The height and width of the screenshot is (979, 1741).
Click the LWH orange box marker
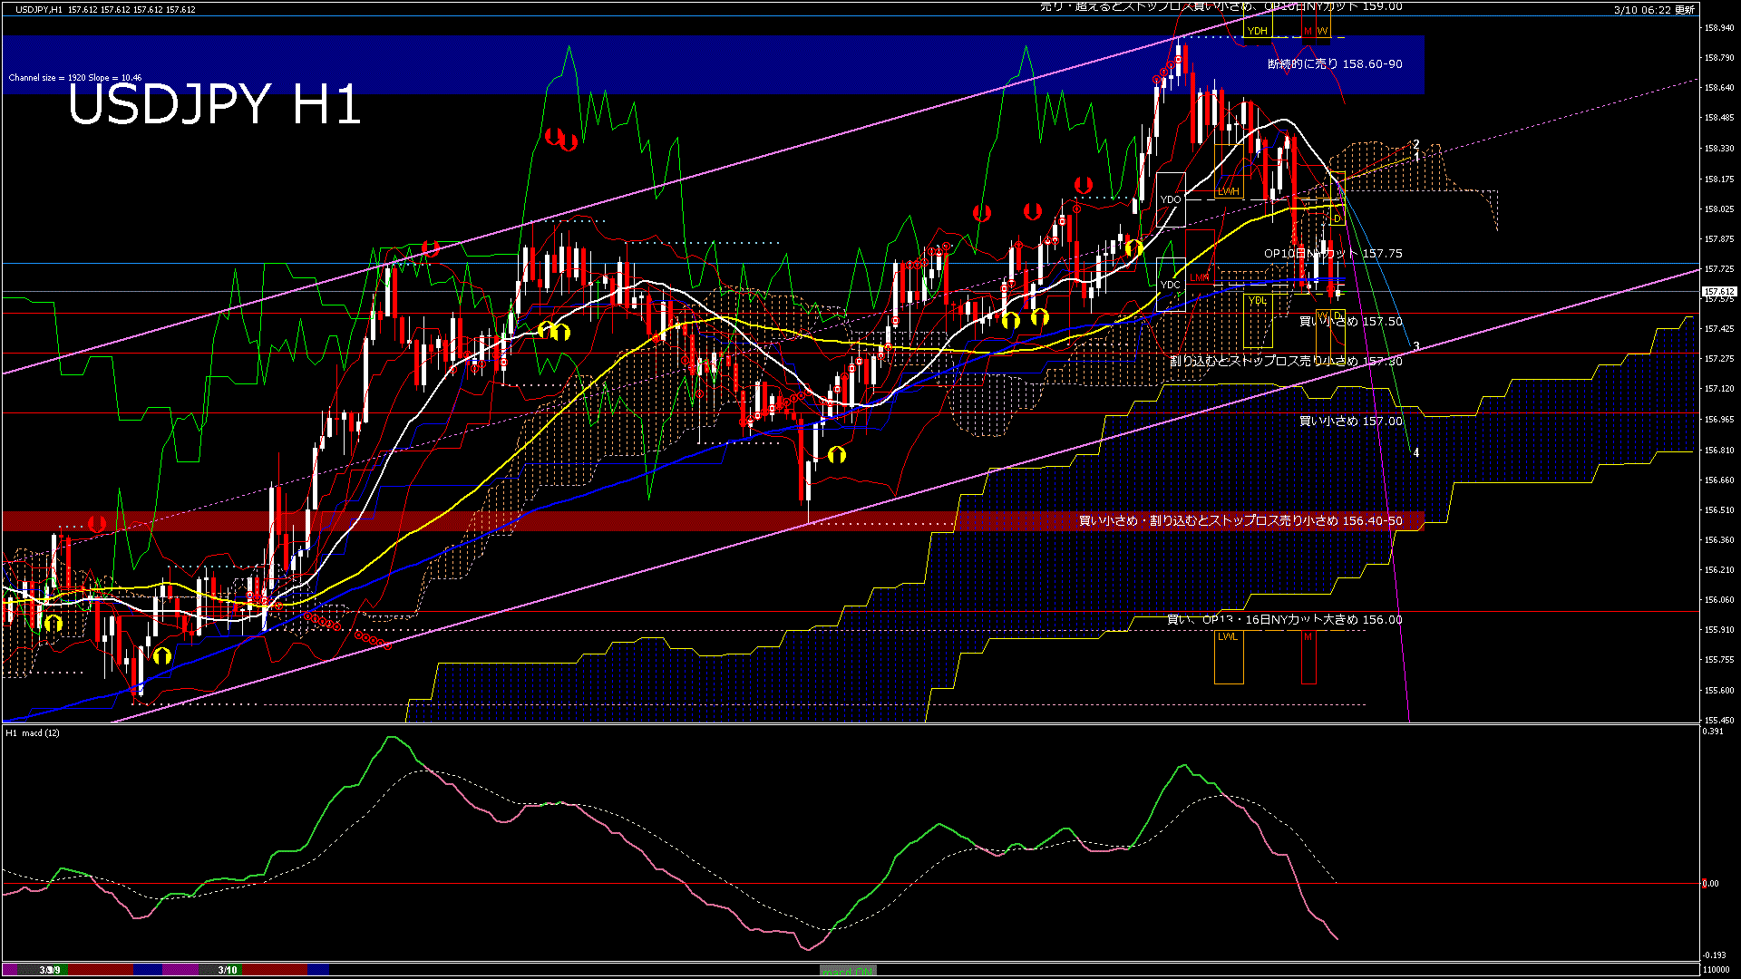click(x=1228, y=191)
